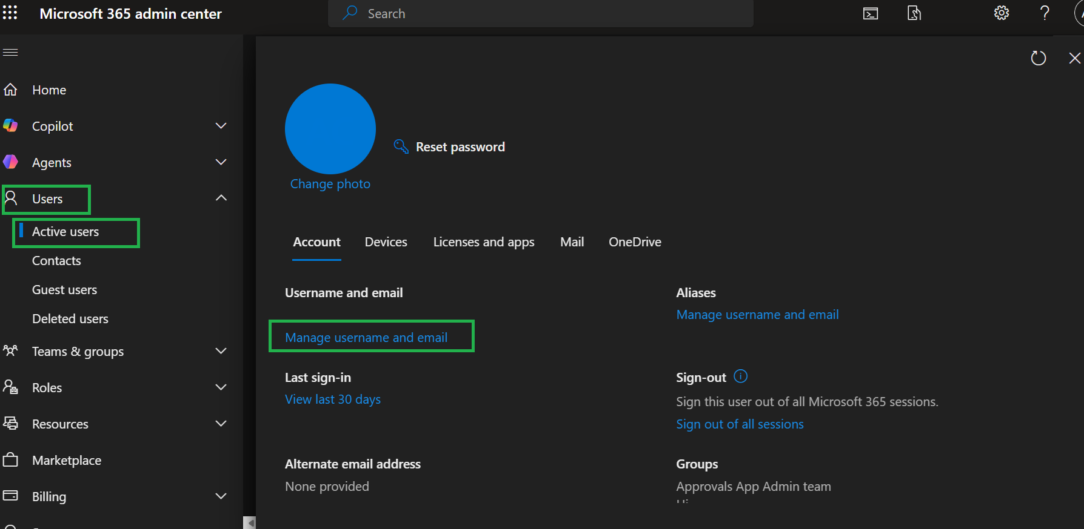Open Deleted users in sidebar
This screenshot has width=1084, height=529.
[x=70, y=319]
